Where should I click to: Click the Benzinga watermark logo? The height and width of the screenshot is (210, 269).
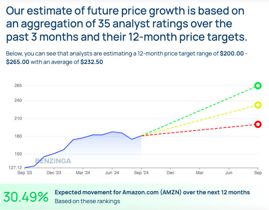coord(53,161)
